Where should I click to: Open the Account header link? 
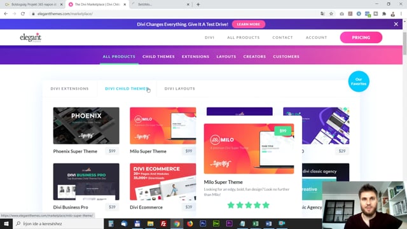coord(317,38)
